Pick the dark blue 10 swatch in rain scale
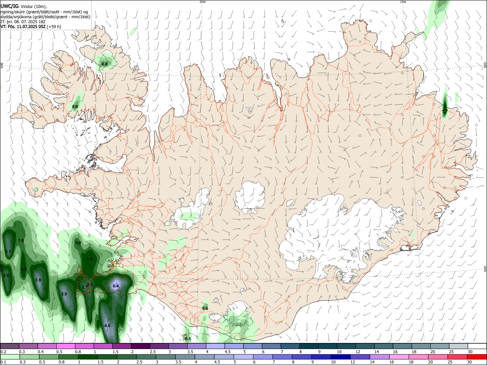The image size is (487, 365). pos(340,357)
